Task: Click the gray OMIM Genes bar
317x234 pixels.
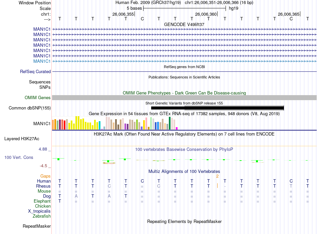Action: [184, 98]
